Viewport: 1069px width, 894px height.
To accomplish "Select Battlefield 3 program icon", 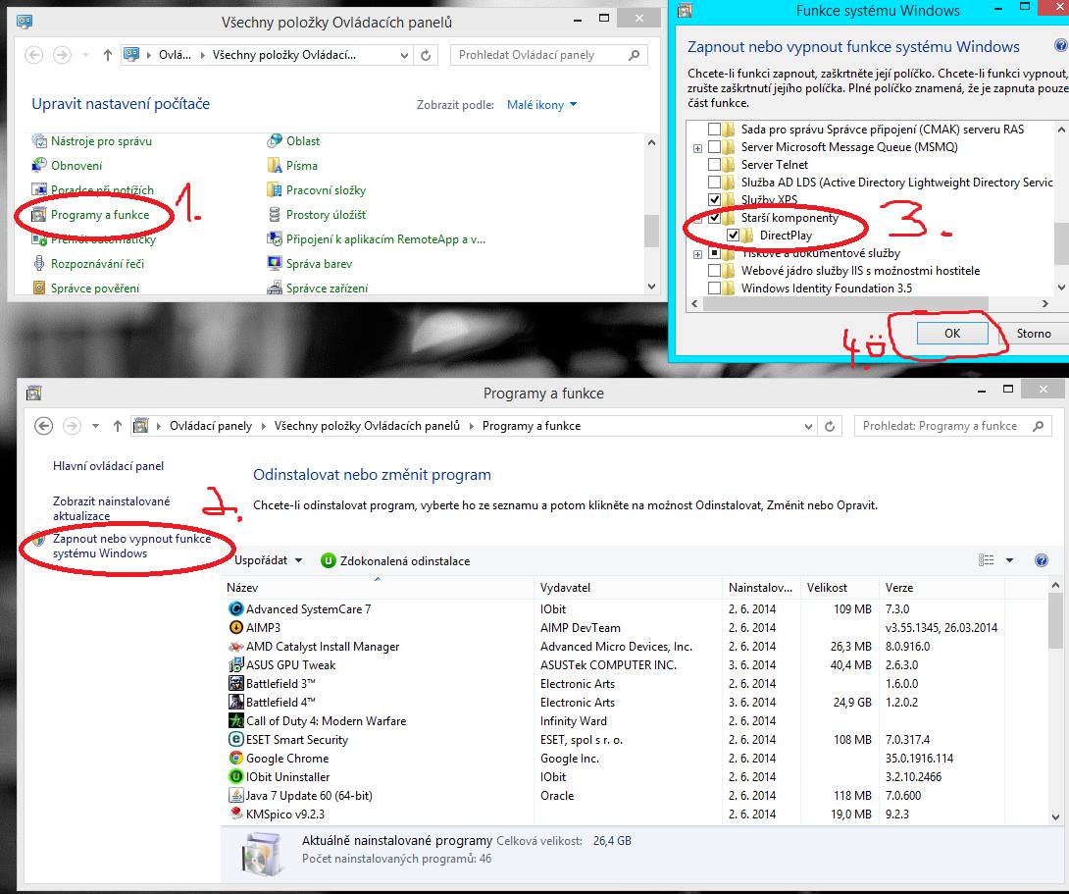I will [236, 683].
